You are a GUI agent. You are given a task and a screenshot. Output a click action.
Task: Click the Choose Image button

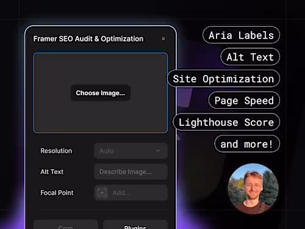[101, 93]
